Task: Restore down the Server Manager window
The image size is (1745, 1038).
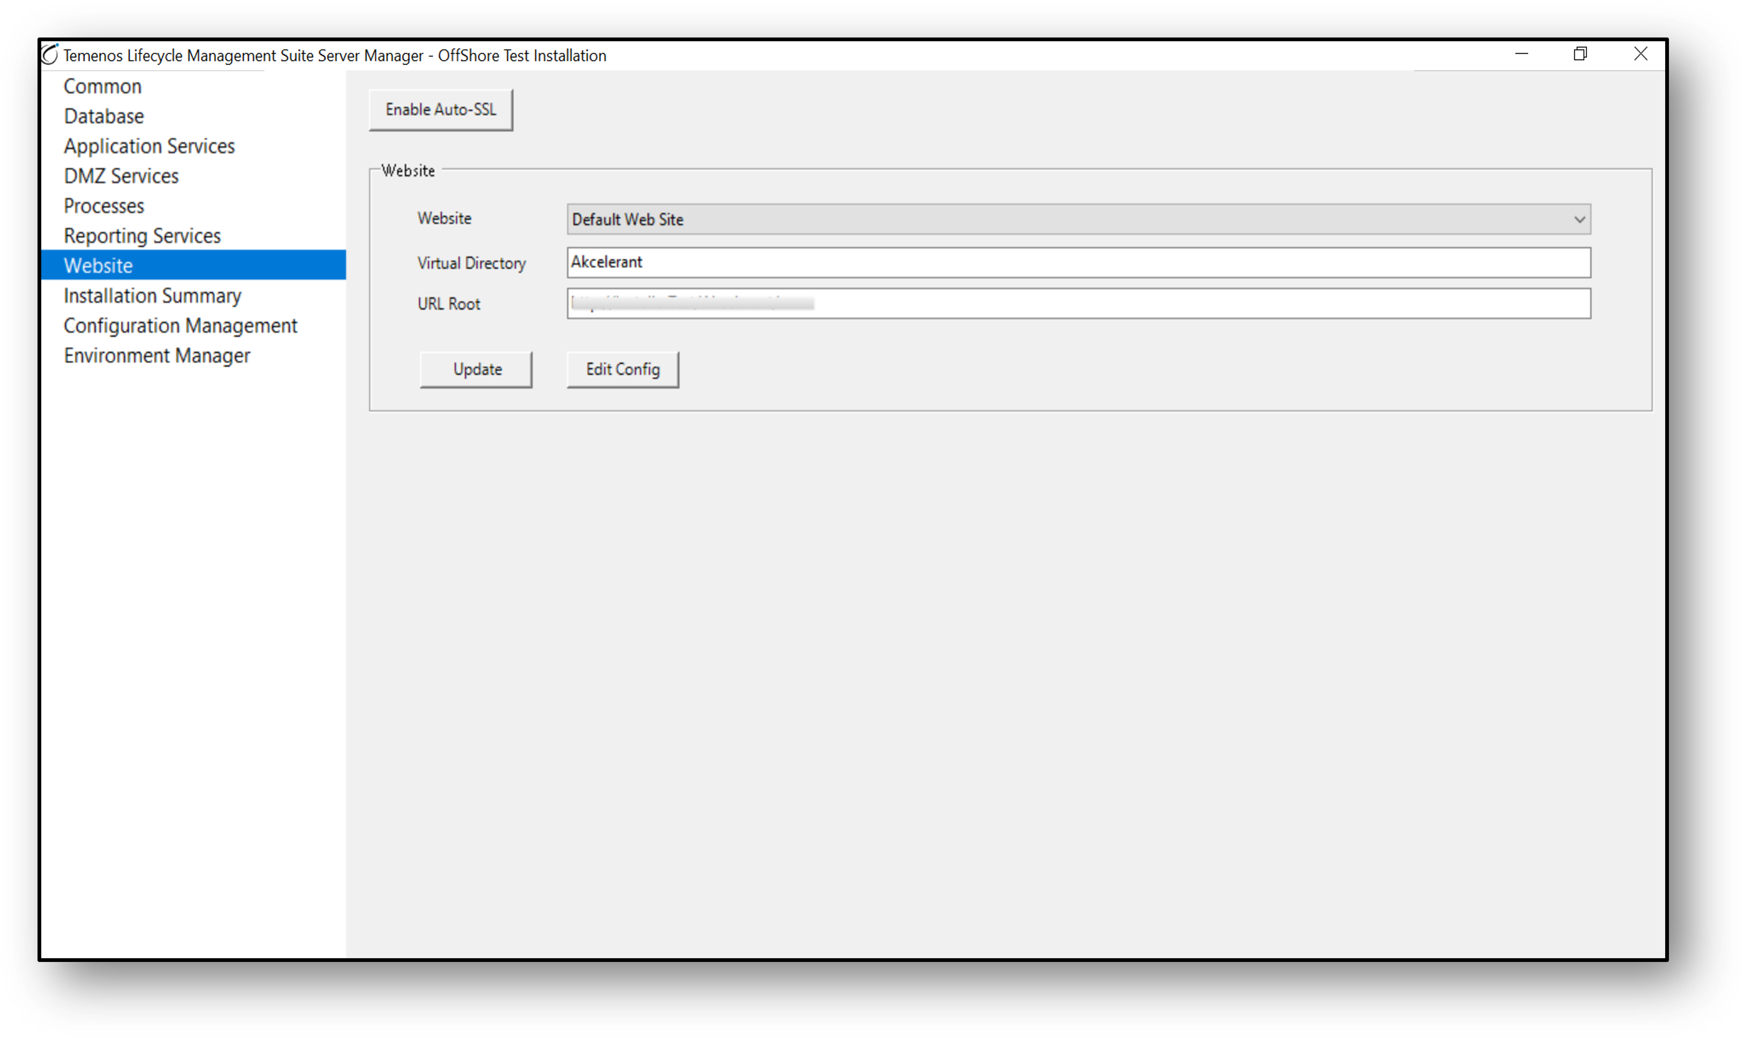Action: tap(1580, 54)
